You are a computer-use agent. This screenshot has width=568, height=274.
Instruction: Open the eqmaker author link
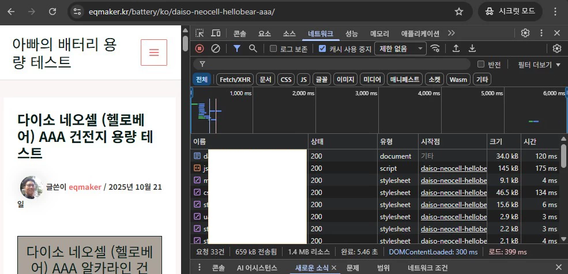[x=85, y=187]
